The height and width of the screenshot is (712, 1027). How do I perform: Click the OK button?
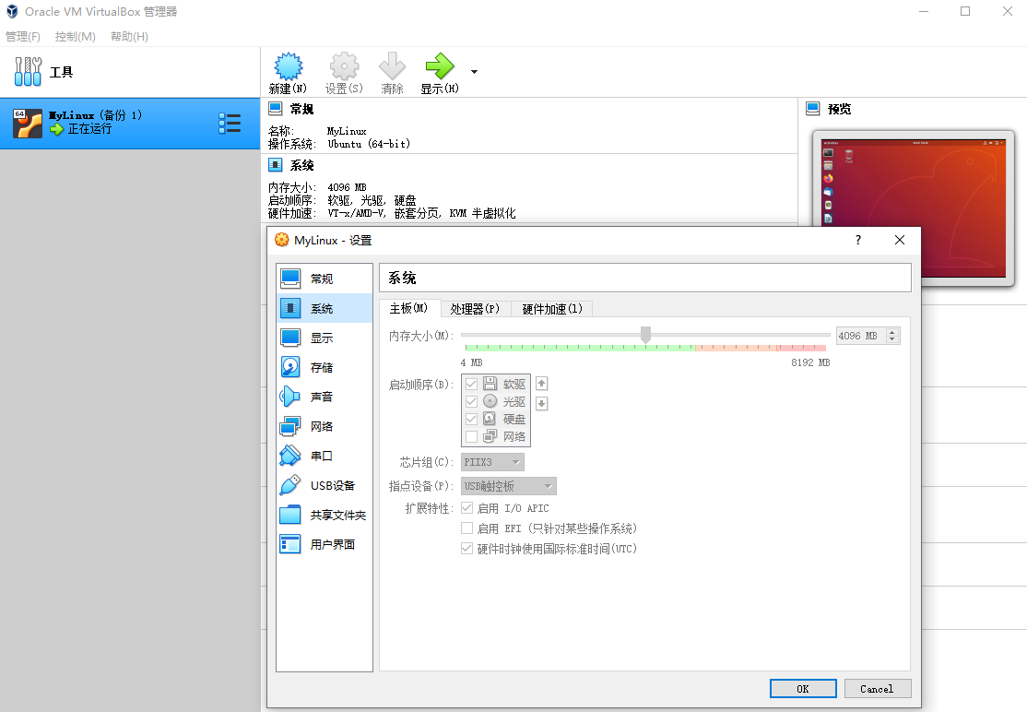point(802,688)
